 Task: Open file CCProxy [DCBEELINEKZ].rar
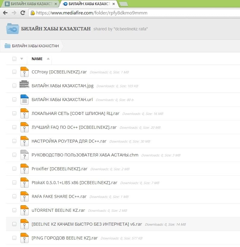59,72
